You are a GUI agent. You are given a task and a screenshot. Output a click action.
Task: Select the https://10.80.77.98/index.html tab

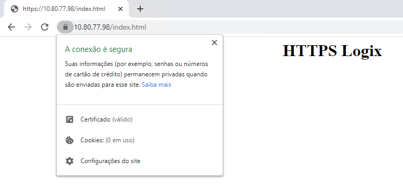[x=66, y=9]
